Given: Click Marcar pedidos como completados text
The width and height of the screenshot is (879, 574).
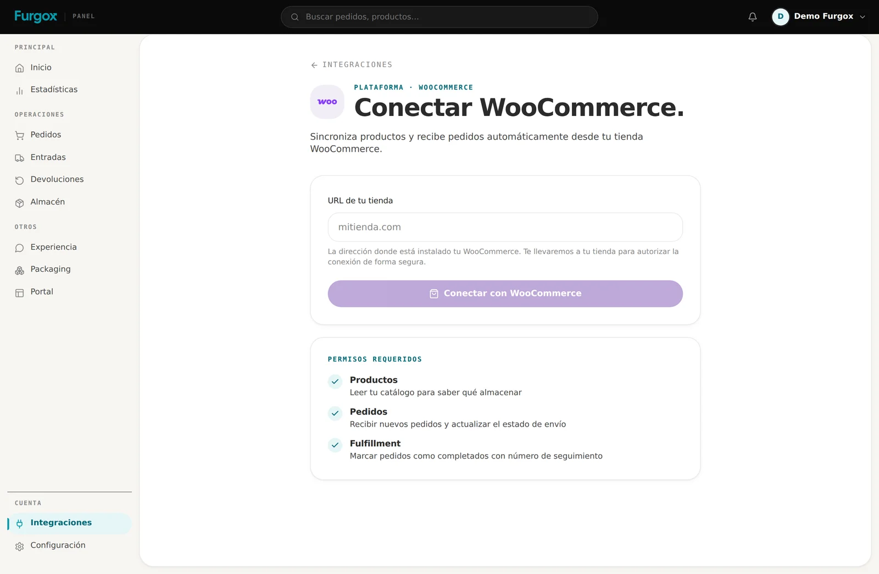Looking at the screenshot, I should [x=476, y=456].
